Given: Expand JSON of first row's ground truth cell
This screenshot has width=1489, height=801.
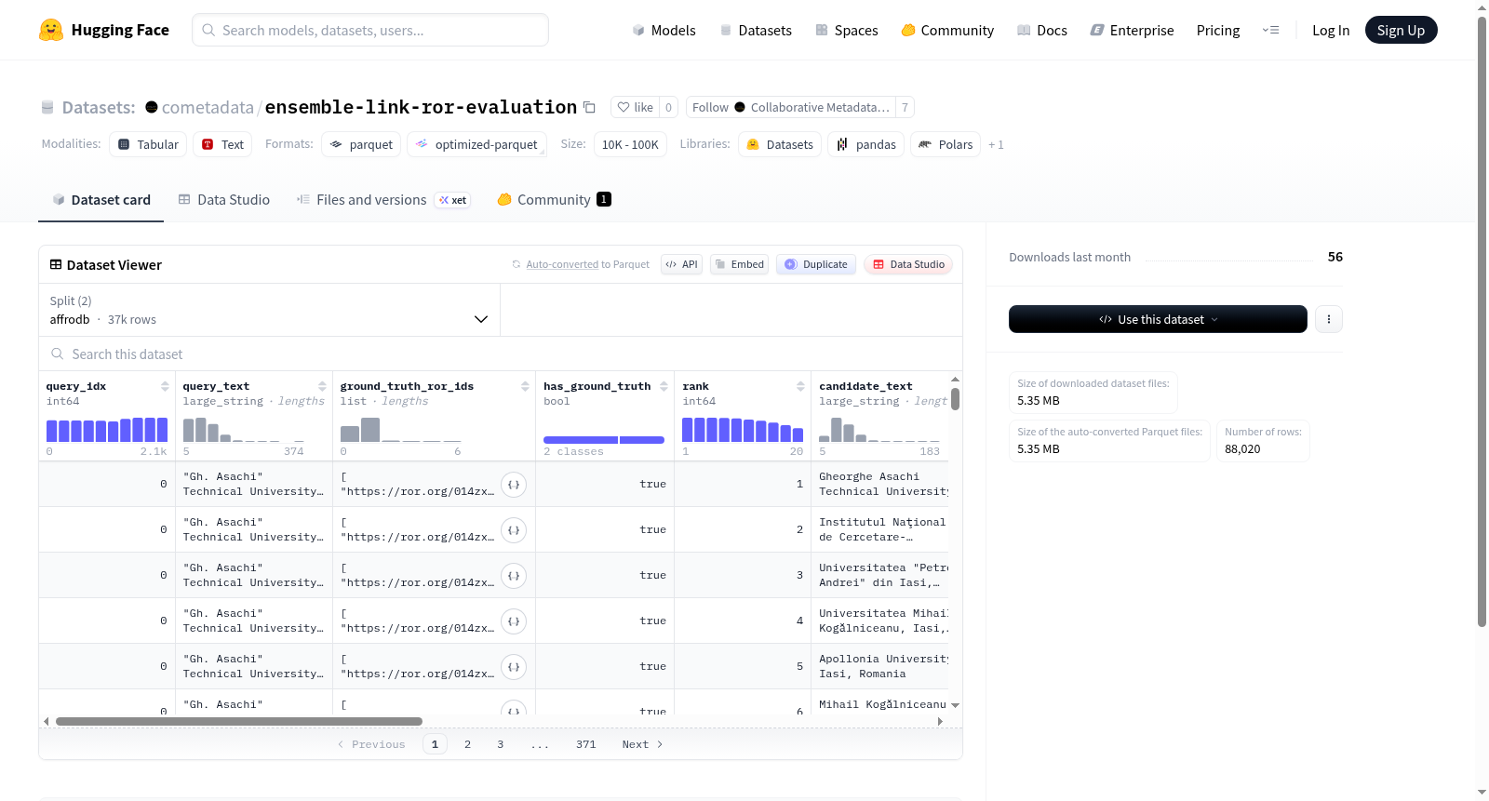Looking at the screenshot, I should pos(514,485).
